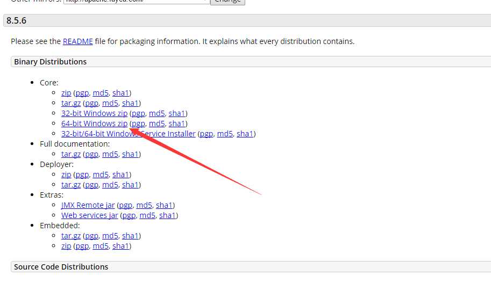This screenshot has width=491, height=283.
Task: Open pgp for Core tar.gz
Action: (92, 103)
